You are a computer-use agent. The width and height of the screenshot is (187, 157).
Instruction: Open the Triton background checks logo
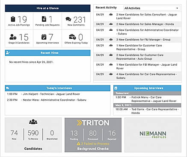point(93,123)
